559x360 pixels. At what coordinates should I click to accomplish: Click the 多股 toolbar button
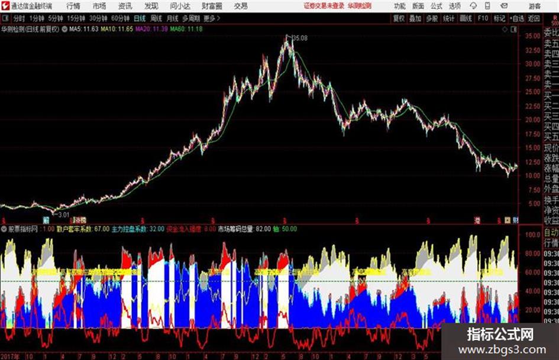click(x=432, y=18)
